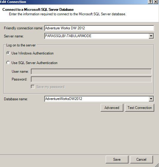The width and height of the screenshot is (159, 167).
Task: Click the 'Log on to the server' label
Action: [x=21, y=45]
